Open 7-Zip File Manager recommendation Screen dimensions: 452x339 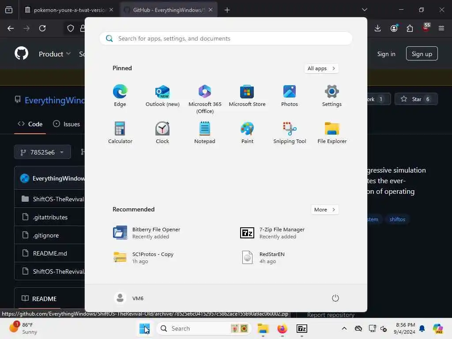pos(272,233)
